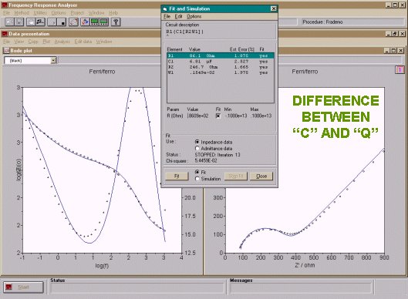The image size is (408, 299).
Task: Click the red-blue data presentation toolbar icon
Action: pos(85,22)
